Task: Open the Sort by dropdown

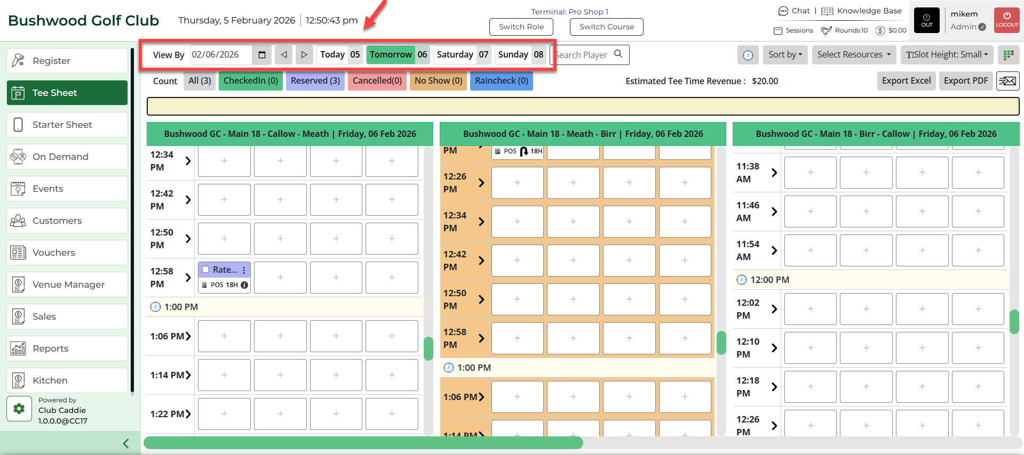Action: click(x=785, y=55)
